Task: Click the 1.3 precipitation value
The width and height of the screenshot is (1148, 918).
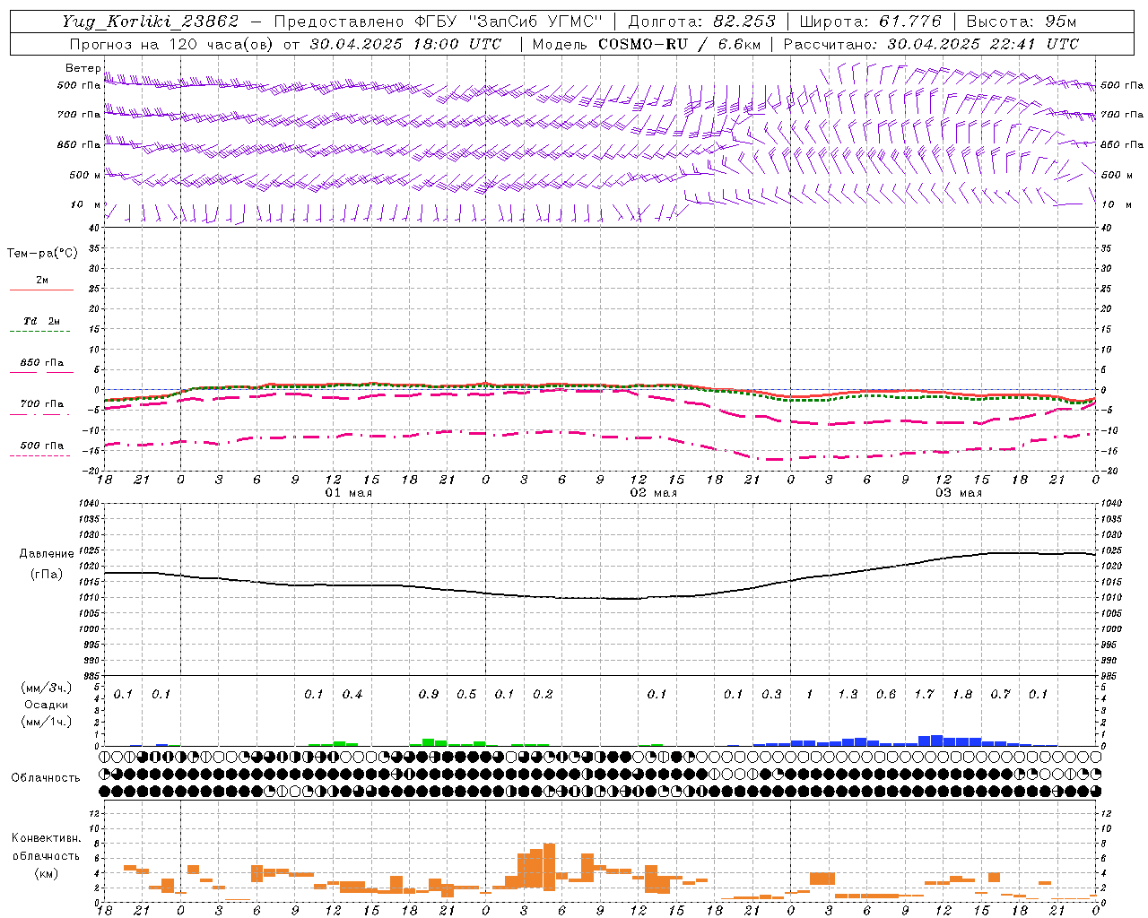Action: tap(848, 695)
